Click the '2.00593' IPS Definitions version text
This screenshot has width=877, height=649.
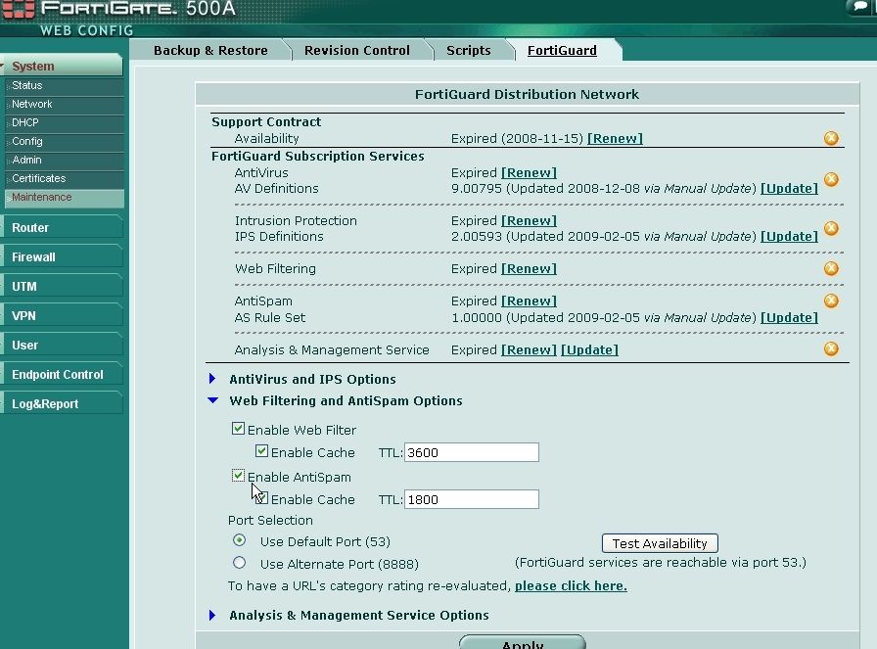[x=477, y=237]
